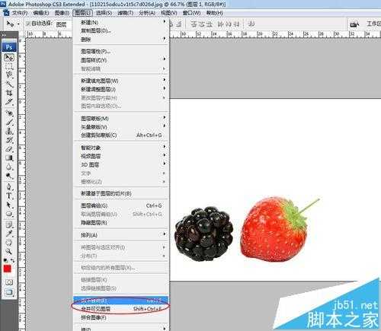Screen dimensions: 381x331
Task: Select the Move tool in toolbox
Action: pos(9,57)
